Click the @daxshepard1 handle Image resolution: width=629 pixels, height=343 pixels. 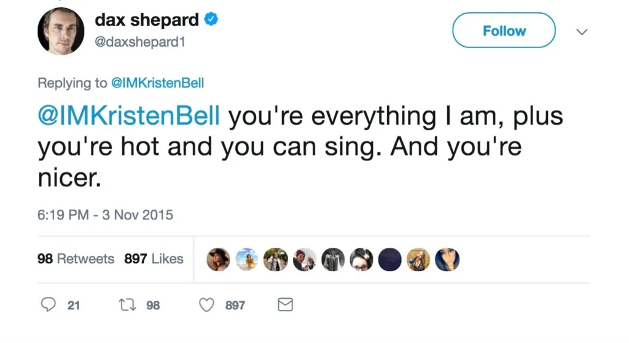pyautogui.click(x=139, y=42)
